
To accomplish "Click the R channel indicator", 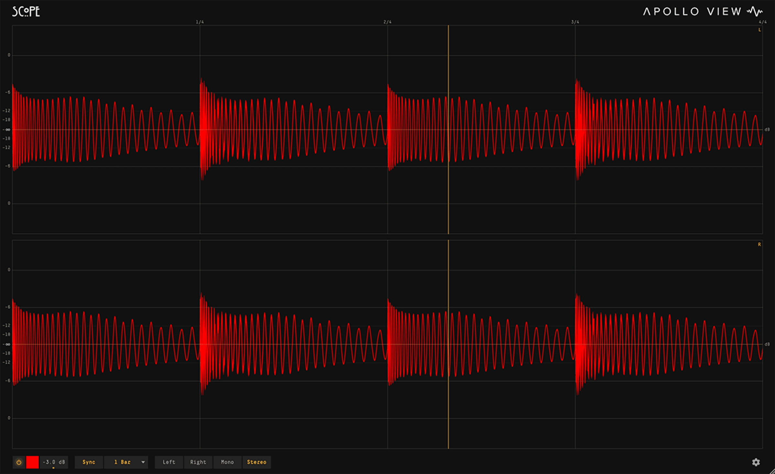I will click(x=759, y=244).
